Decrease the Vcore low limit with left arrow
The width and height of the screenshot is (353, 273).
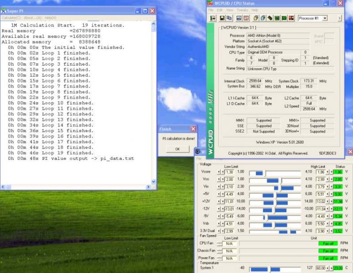[219, 172]
